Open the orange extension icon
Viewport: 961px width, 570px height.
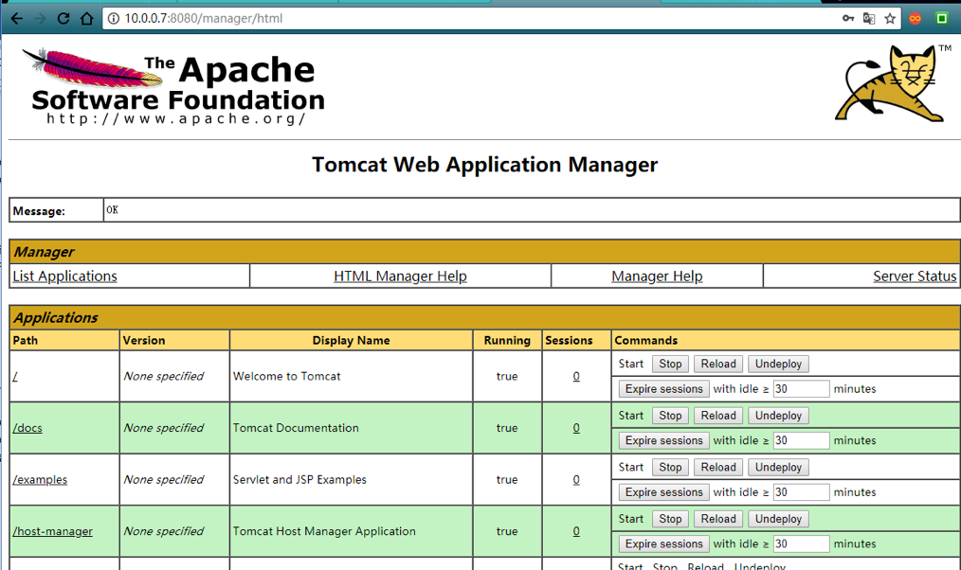tap(915, 18)
